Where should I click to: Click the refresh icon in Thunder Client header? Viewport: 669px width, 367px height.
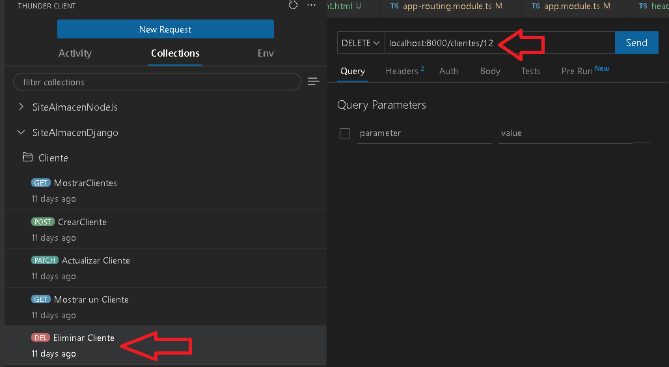tap(293, 5)
